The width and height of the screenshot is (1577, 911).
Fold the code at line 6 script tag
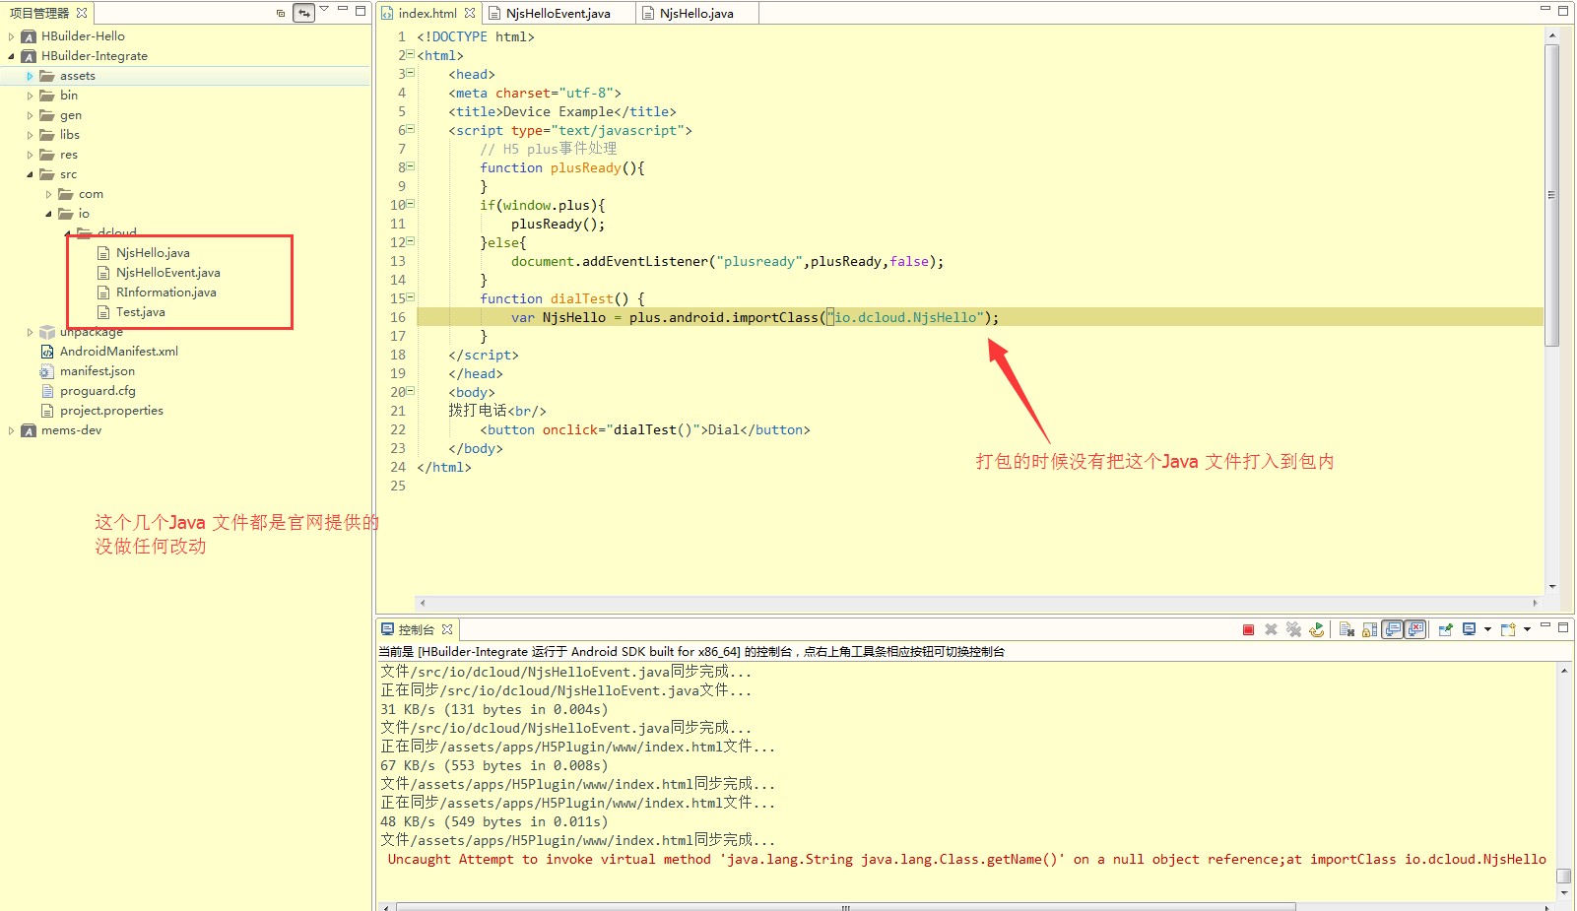pyautogui.click(x=411, y=129)
